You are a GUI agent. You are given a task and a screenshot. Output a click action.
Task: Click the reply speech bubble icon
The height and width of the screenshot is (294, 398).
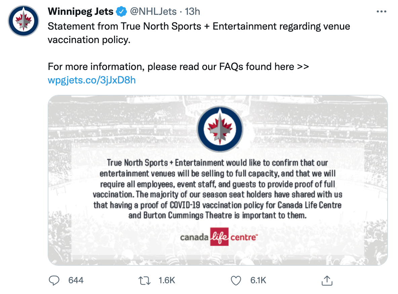(54, 281)
